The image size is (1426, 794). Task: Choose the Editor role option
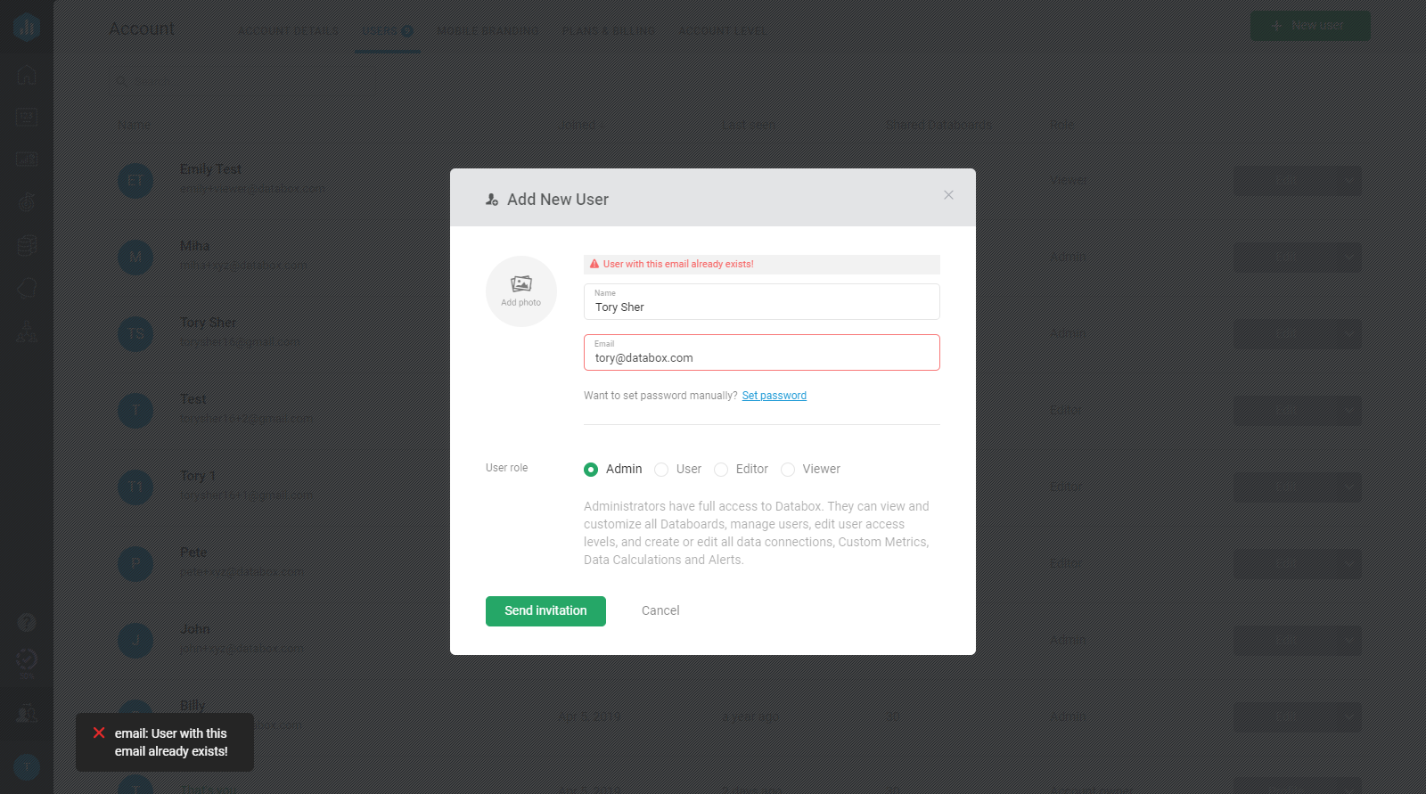coord(720,469)
